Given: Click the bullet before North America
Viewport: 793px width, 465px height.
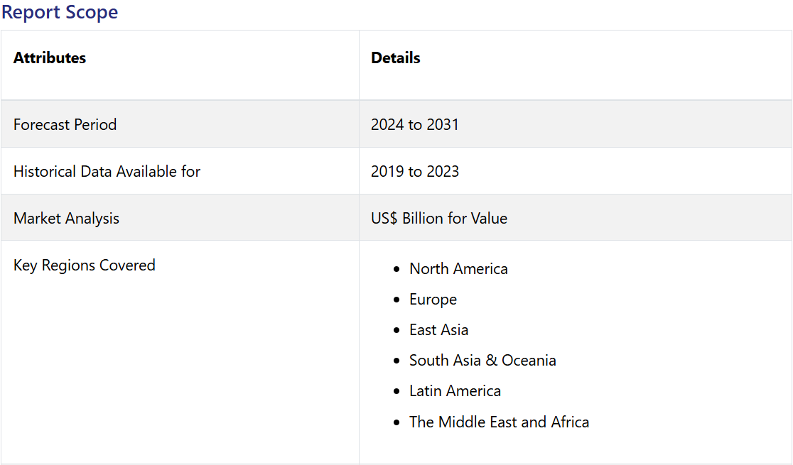Looking at the screenshot, I should click(x=396, y=269).
